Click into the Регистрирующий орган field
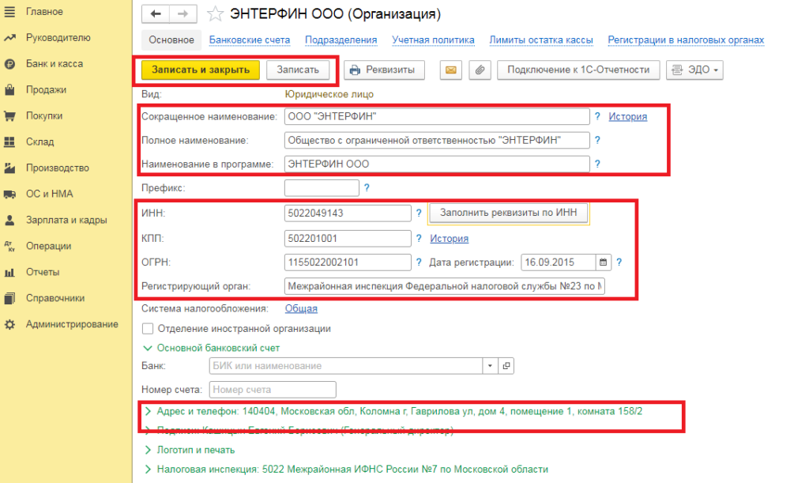This screenshot has width=809, height=483. click(x=445, y=286)
